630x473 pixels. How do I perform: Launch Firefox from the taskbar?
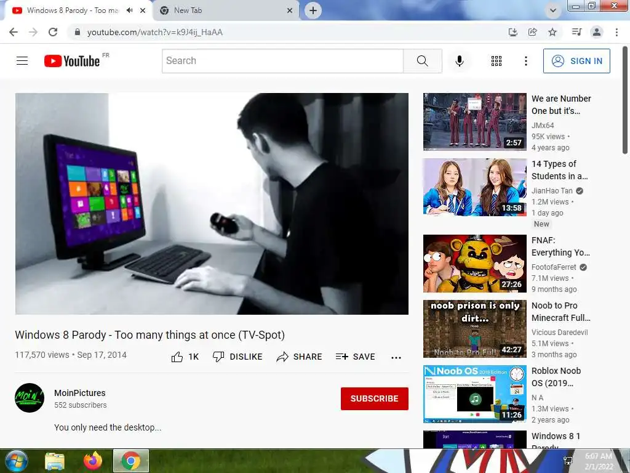[93, 461]
